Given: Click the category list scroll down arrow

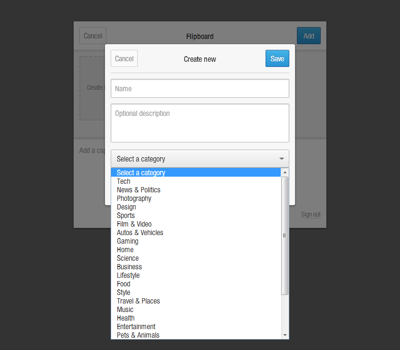Looking at the screenshot, I should pos(285,335).
